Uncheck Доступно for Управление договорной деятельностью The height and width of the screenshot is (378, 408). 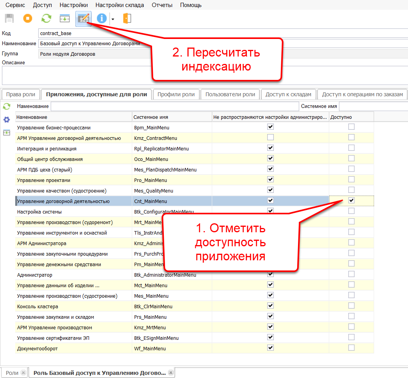tap(351, 200)
